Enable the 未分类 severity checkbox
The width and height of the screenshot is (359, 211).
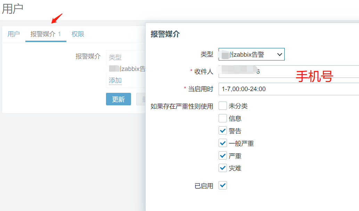coord(223,106)
